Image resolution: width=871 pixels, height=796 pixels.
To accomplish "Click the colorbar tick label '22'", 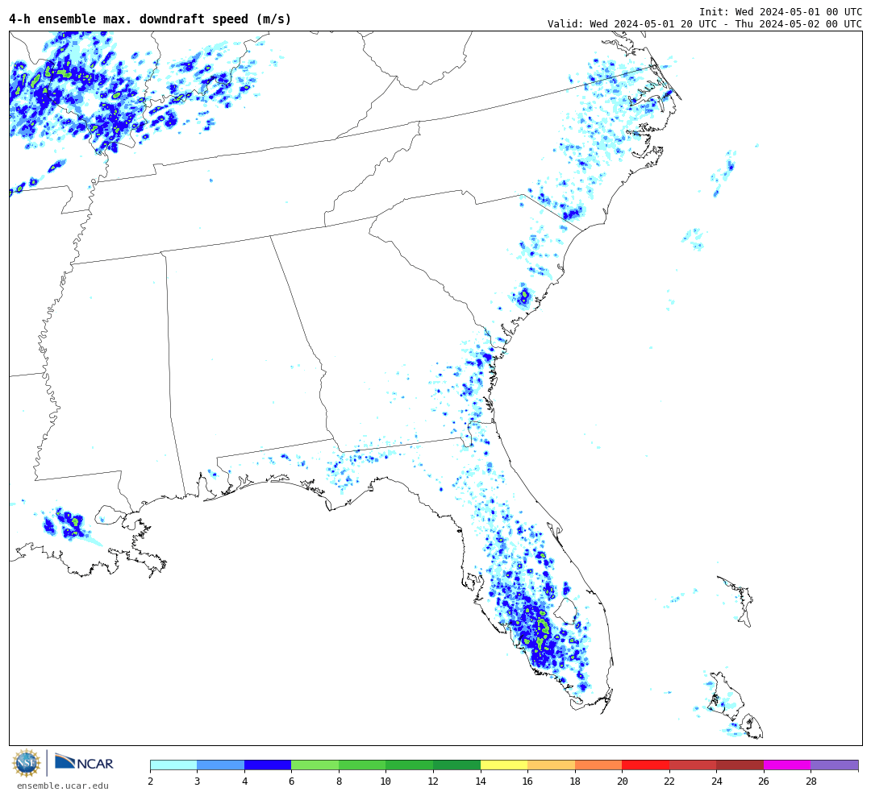I will point(669,781).
